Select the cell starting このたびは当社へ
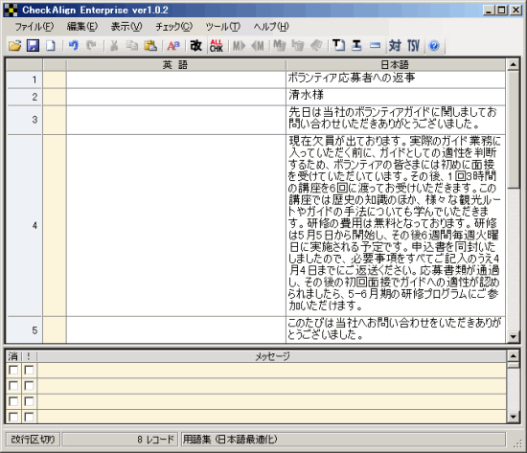527x453 pixels. 395,329
